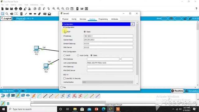
Task: Open the help question mark
Action: tap(196, 9)
